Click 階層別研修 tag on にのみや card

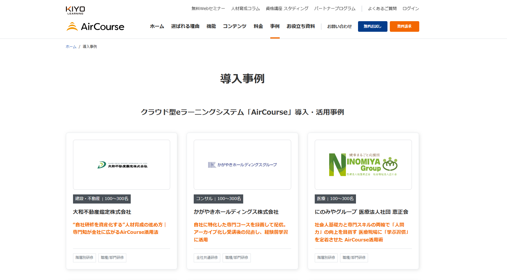coord(326,258)
